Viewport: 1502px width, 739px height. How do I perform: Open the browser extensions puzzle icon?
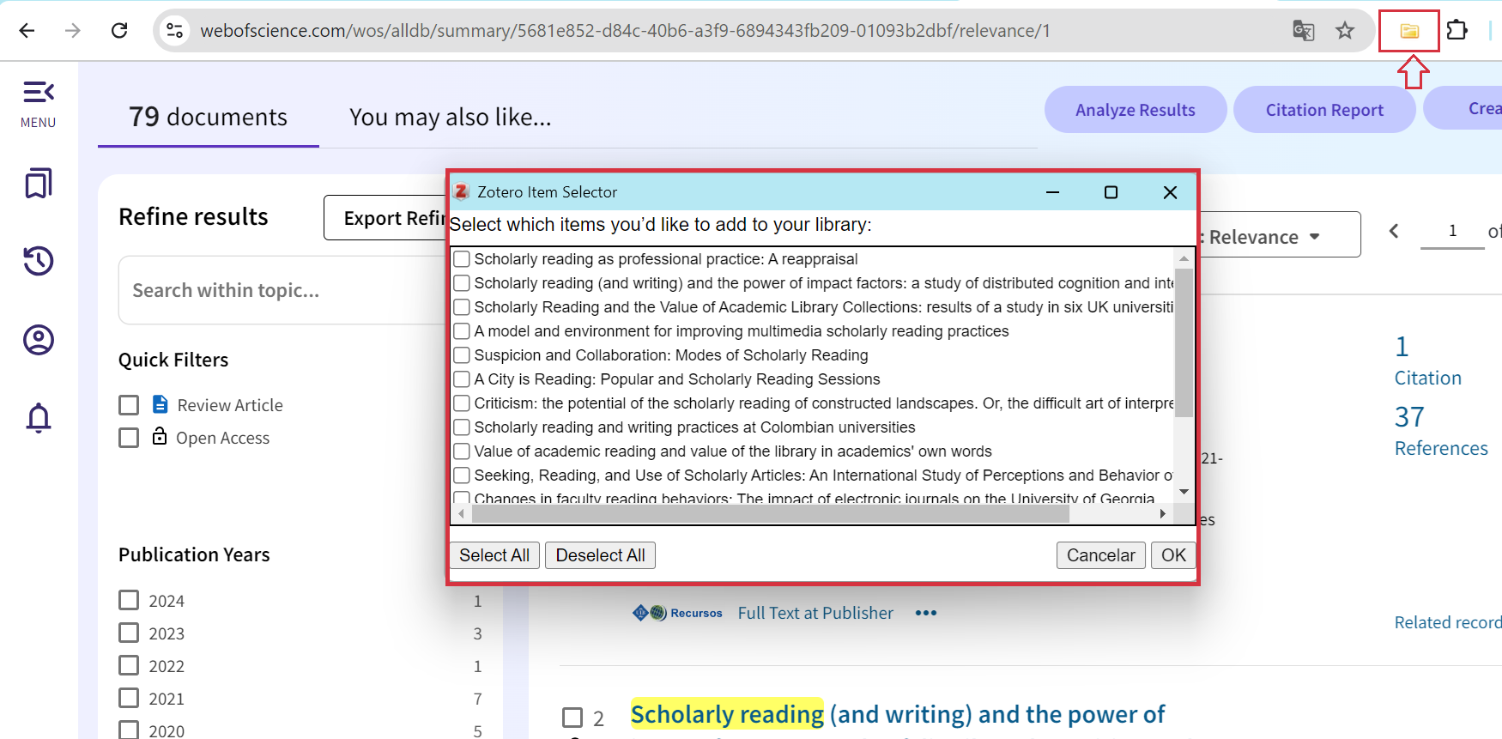point(1457,30)
